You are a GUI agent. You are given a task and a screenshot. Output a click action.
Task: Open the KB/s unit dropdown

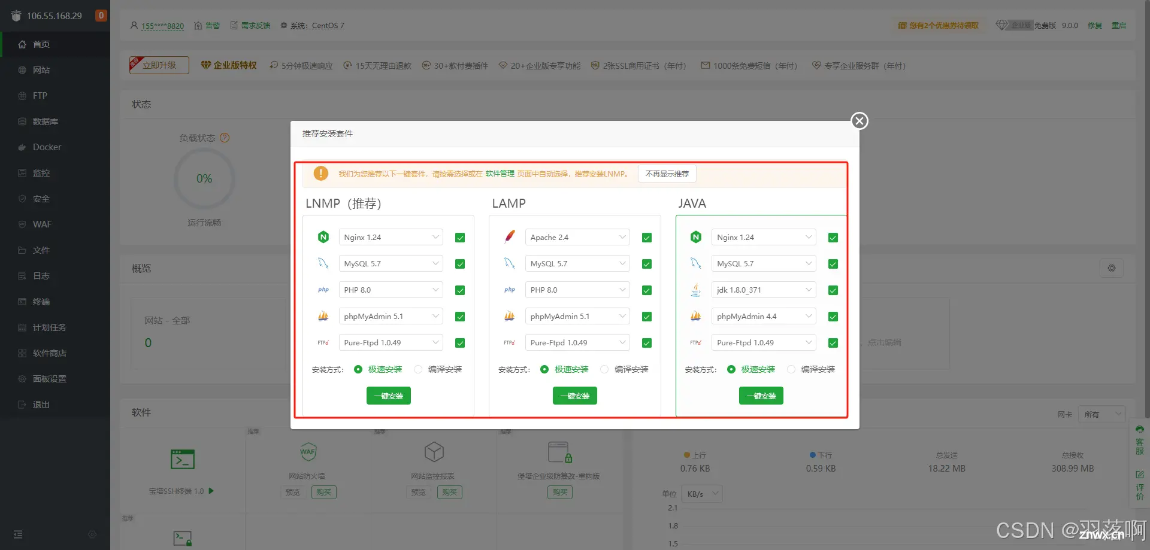pyautogui.click(x=702, y=494)
